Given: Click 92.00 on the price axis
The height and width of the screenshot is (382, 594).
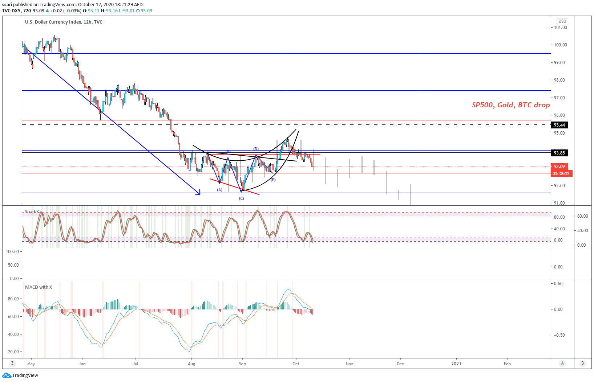Looking at the screenshot, I should click(559, 186).
